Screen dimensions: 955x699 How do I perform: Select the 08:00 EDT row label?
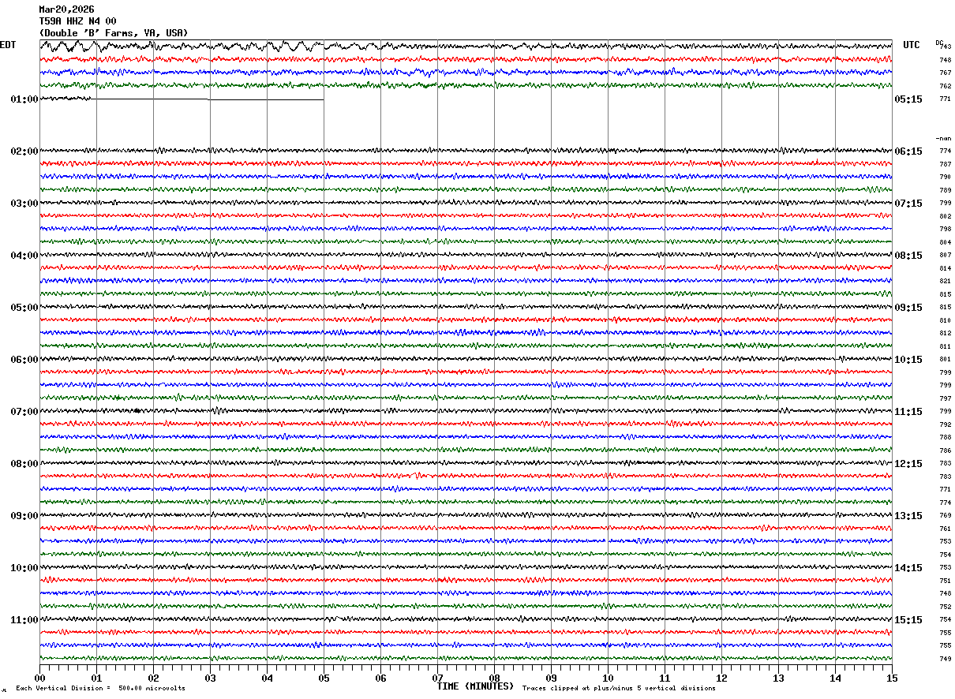click(24, 464)
